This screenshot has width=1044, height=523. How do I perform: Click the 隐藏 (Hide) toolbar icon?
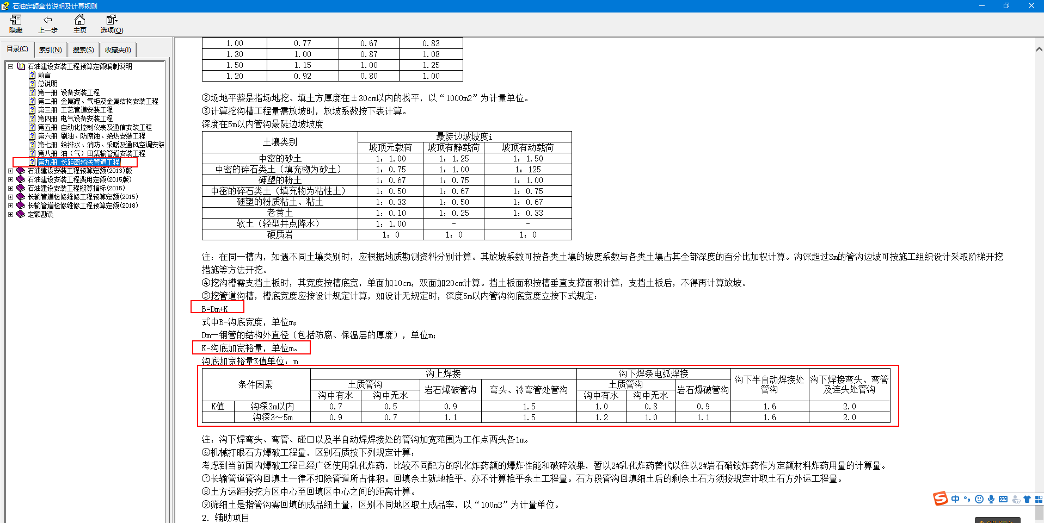click(x=16, y=20)
